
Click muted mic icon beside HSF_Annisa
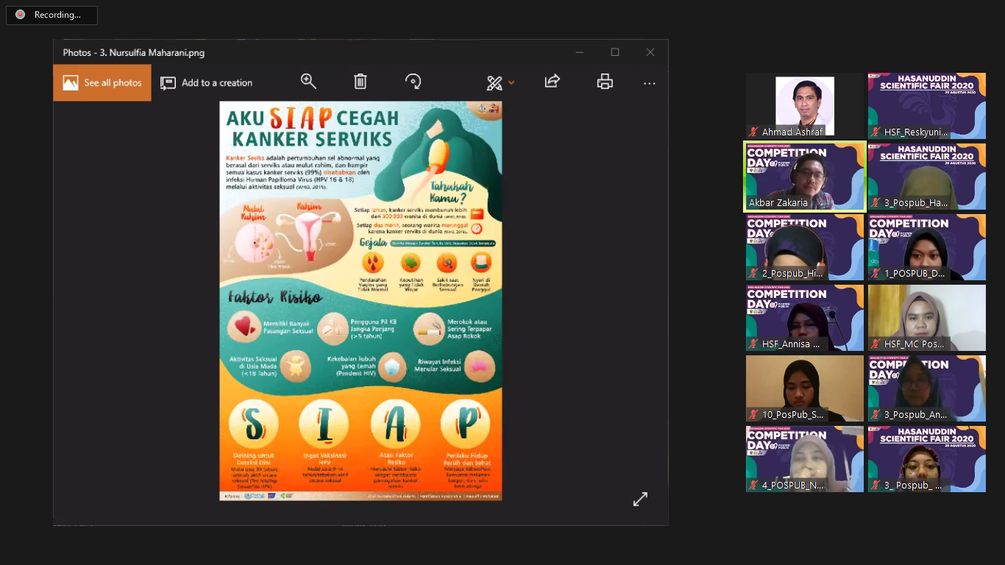click(x=754, y=344)
